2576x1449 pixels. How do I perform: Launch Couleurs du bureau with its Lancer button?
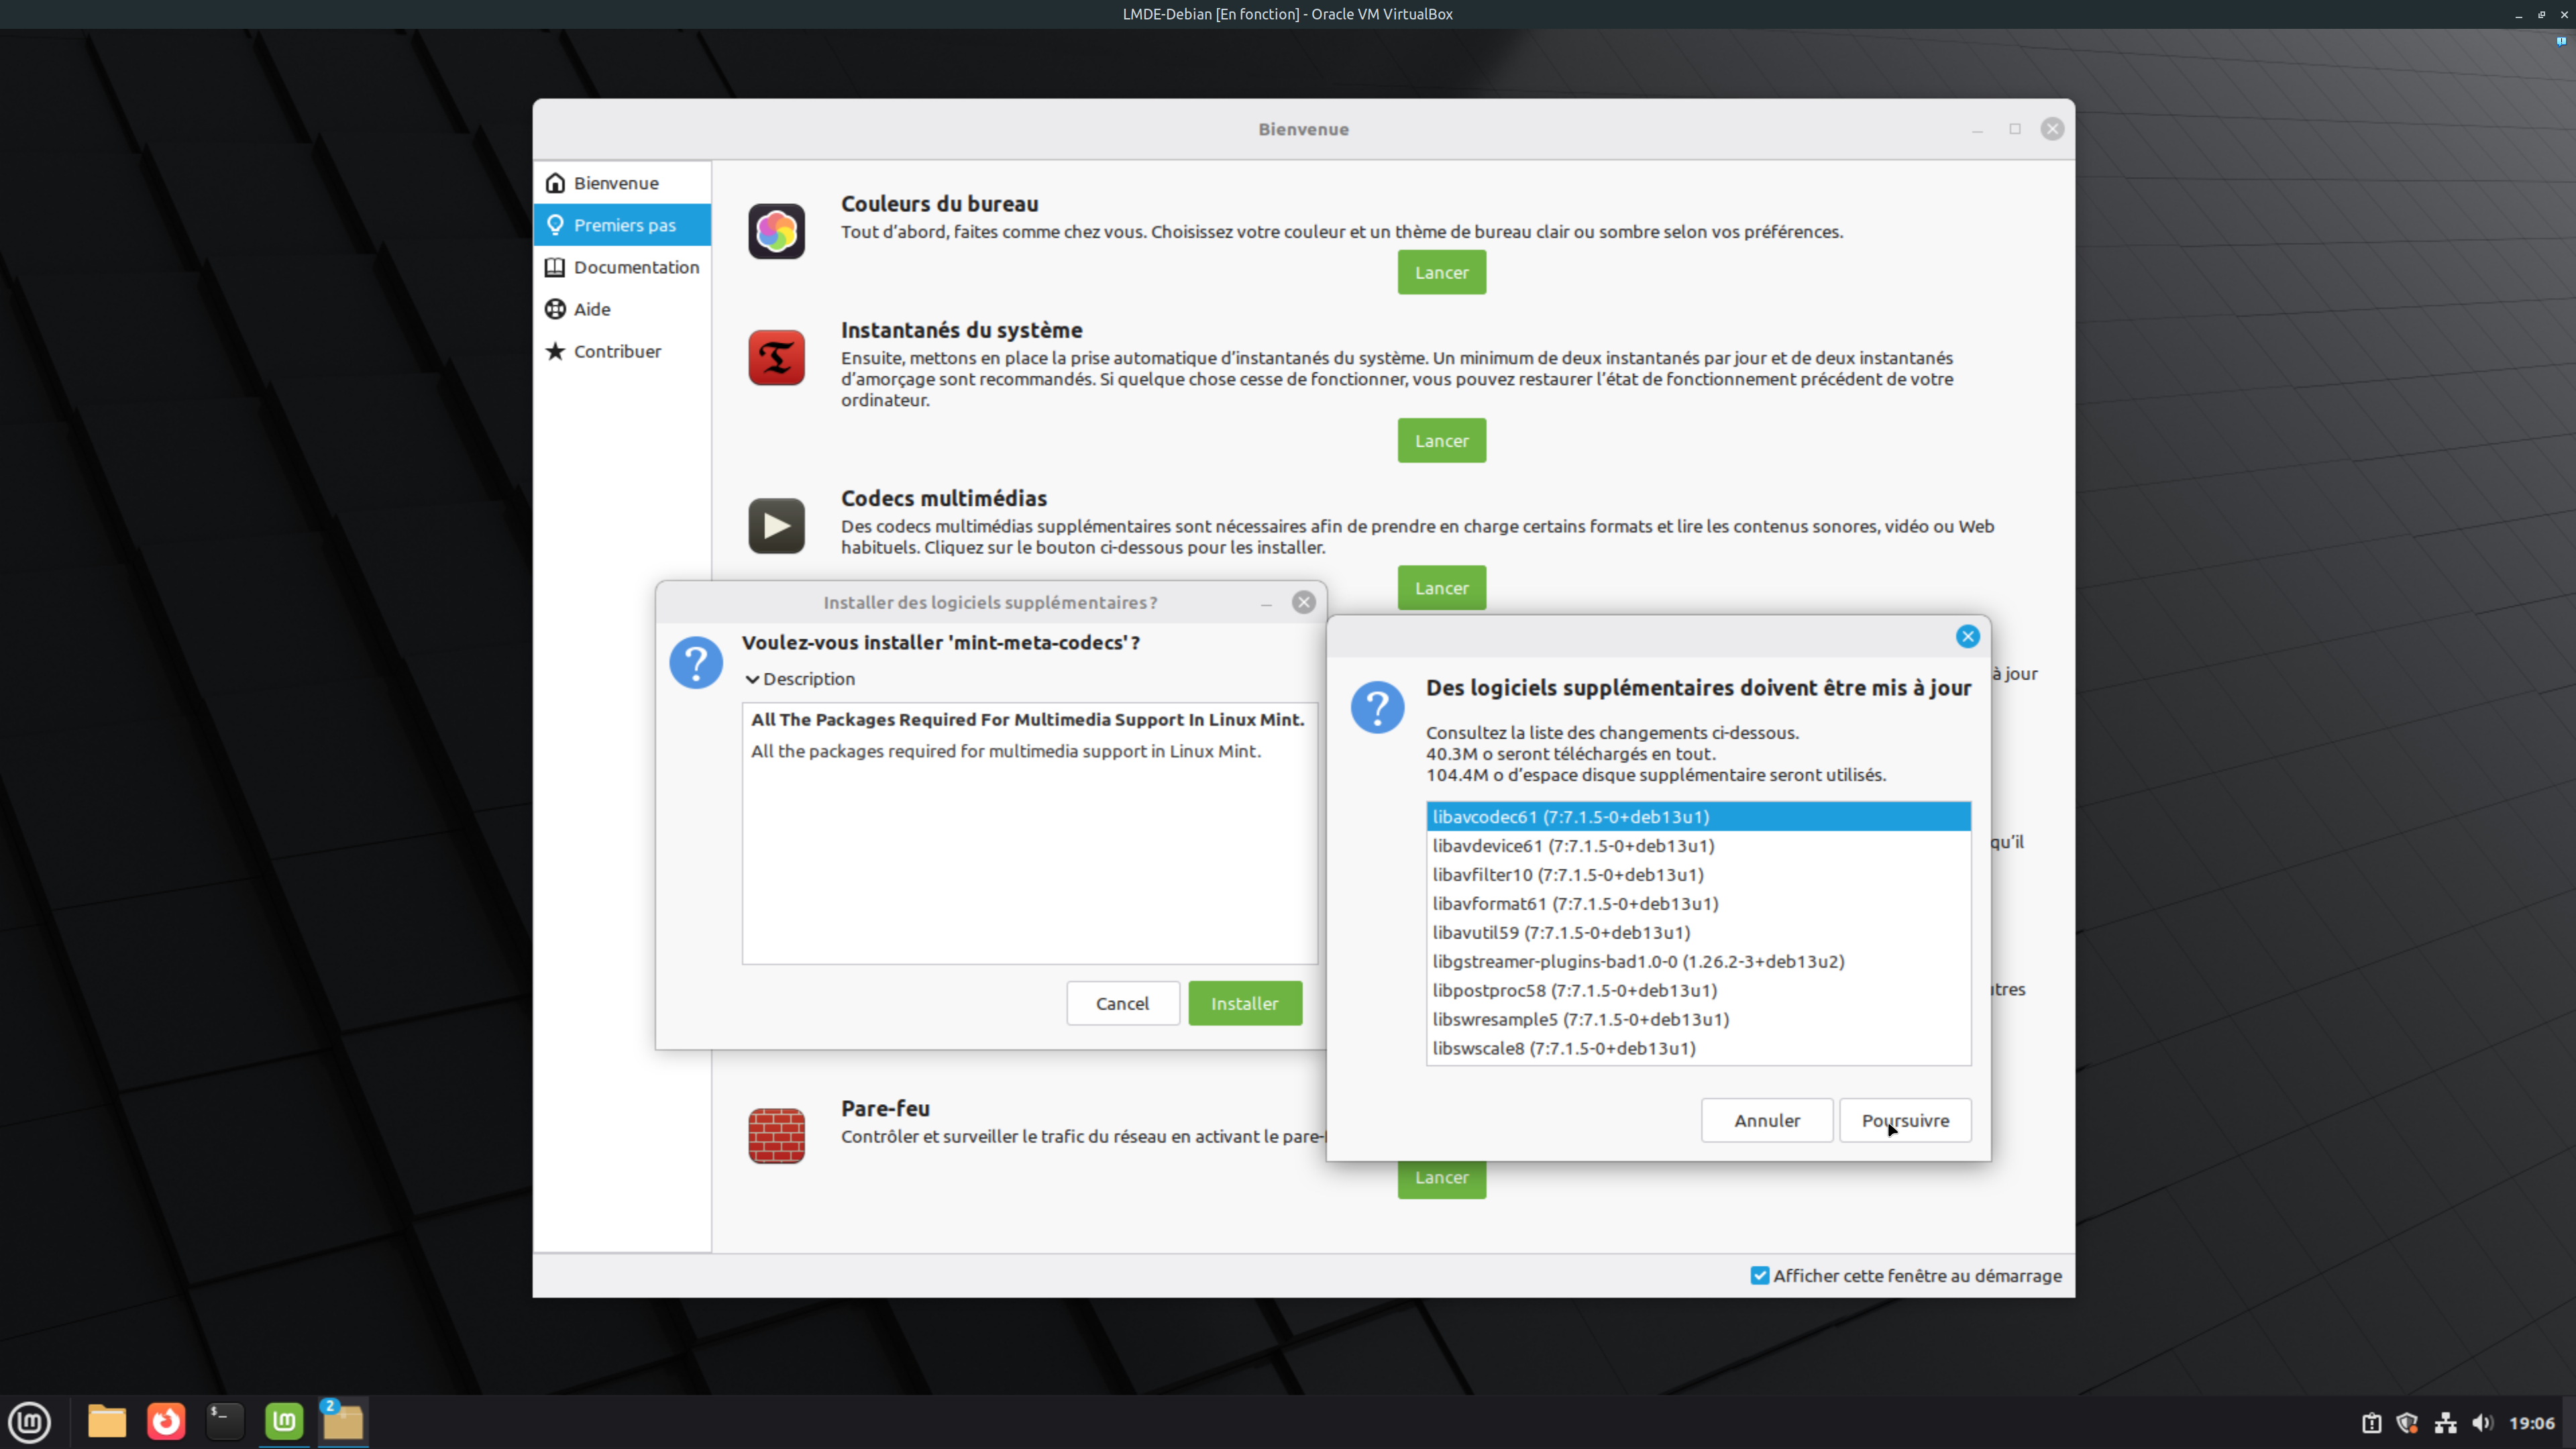coord(1441,272)
